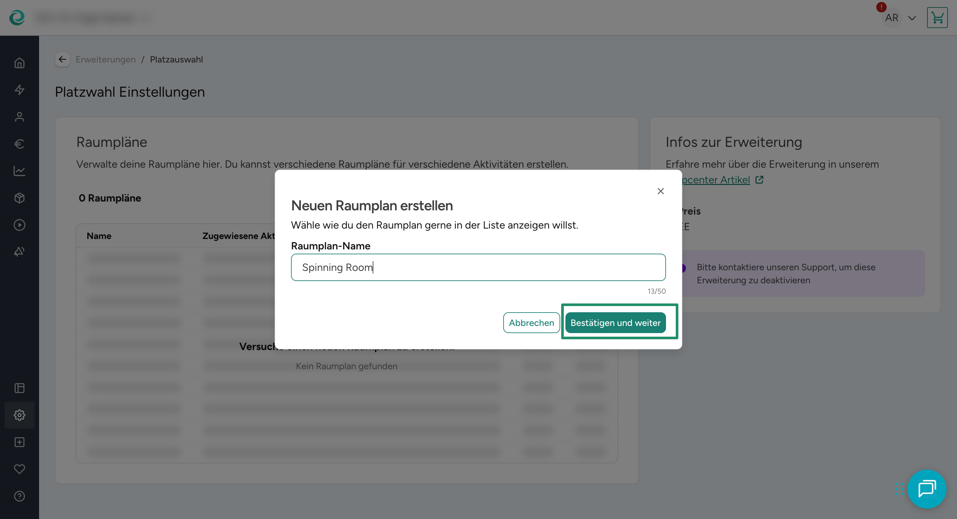957x519 pixels.
Task: Open the help question mark icon
Action: point(19,496)
